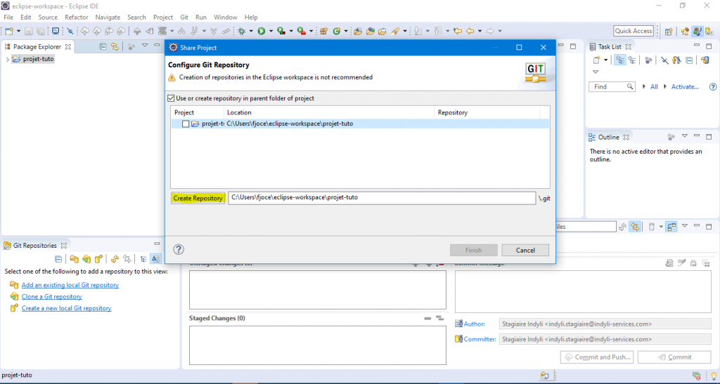This screenshot has height=384, width=720.
Task: Toggle the Scheduled view in Task List
Action: coord(632,60)
